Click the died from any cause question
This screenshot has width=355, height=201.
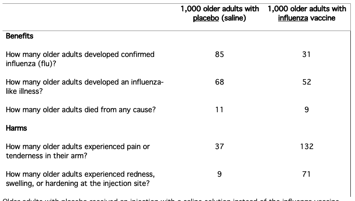[81, 110]
